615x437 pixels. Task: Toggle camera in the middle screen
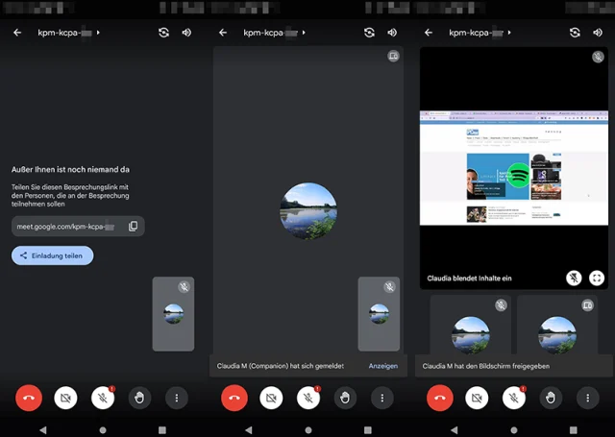271,398
